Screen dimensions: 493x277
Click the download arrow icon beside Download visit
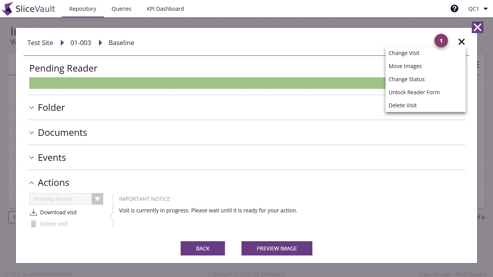(x=33, y=212)
